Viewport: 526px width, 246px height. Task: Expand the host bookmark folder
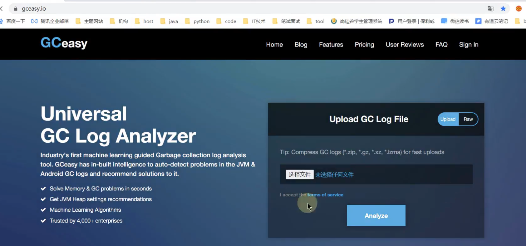(144, 21)
